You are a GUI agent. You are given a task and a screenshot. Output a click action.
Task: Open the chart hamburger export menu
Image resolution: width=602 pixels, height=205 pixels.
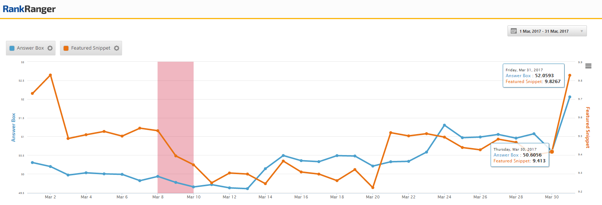[588, 66]
